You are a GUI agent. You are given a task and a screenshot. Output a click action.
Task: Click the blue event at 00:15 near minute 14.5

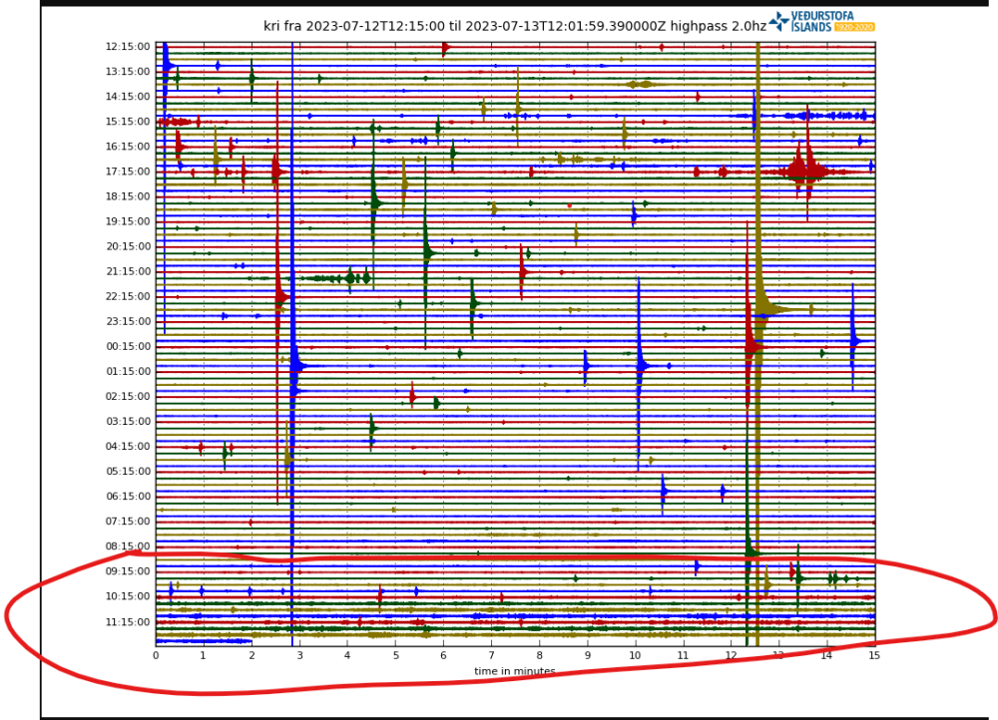854,341
